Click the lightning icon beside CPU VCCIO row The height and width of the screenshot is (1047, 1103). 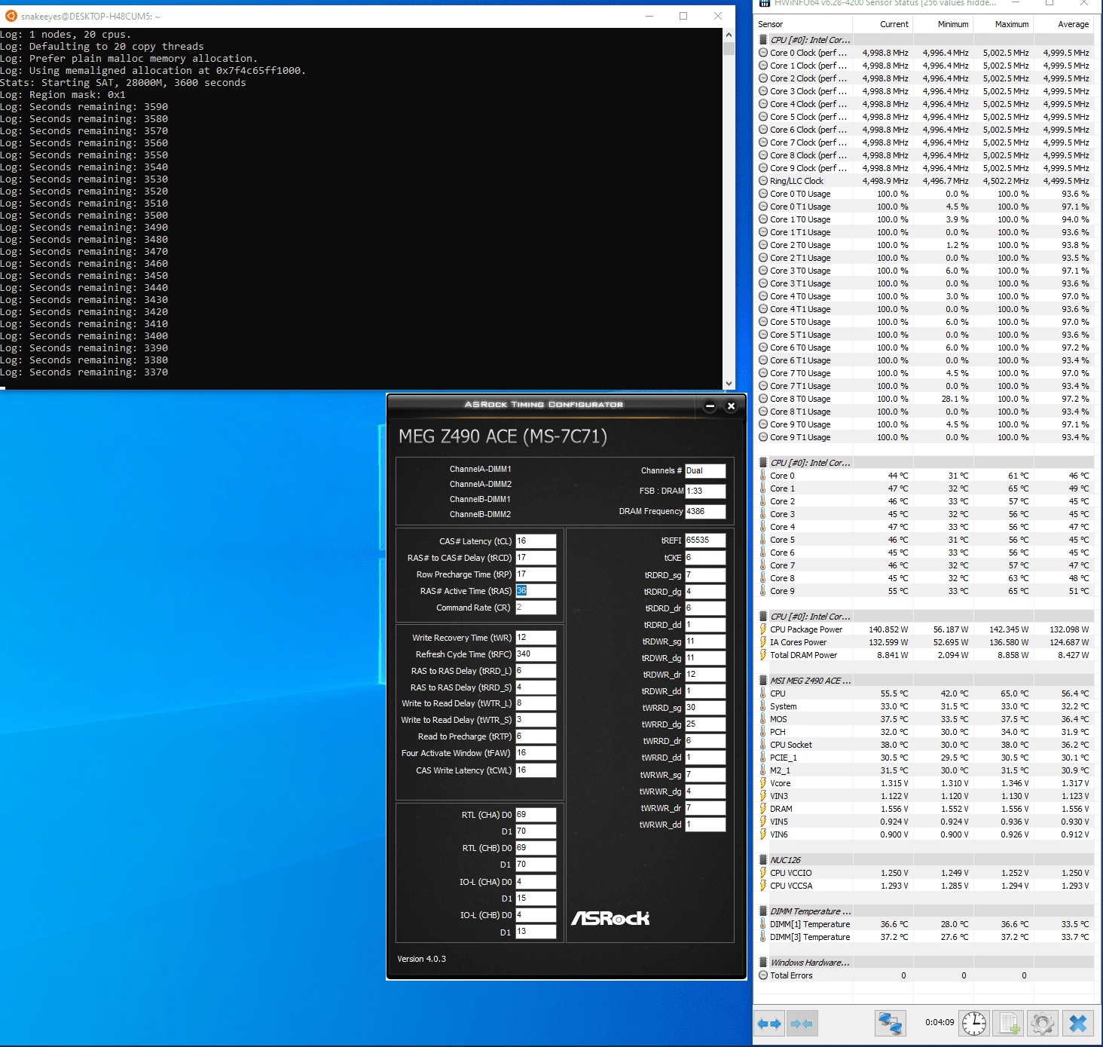pyautogui.click(x=763, y=873)
